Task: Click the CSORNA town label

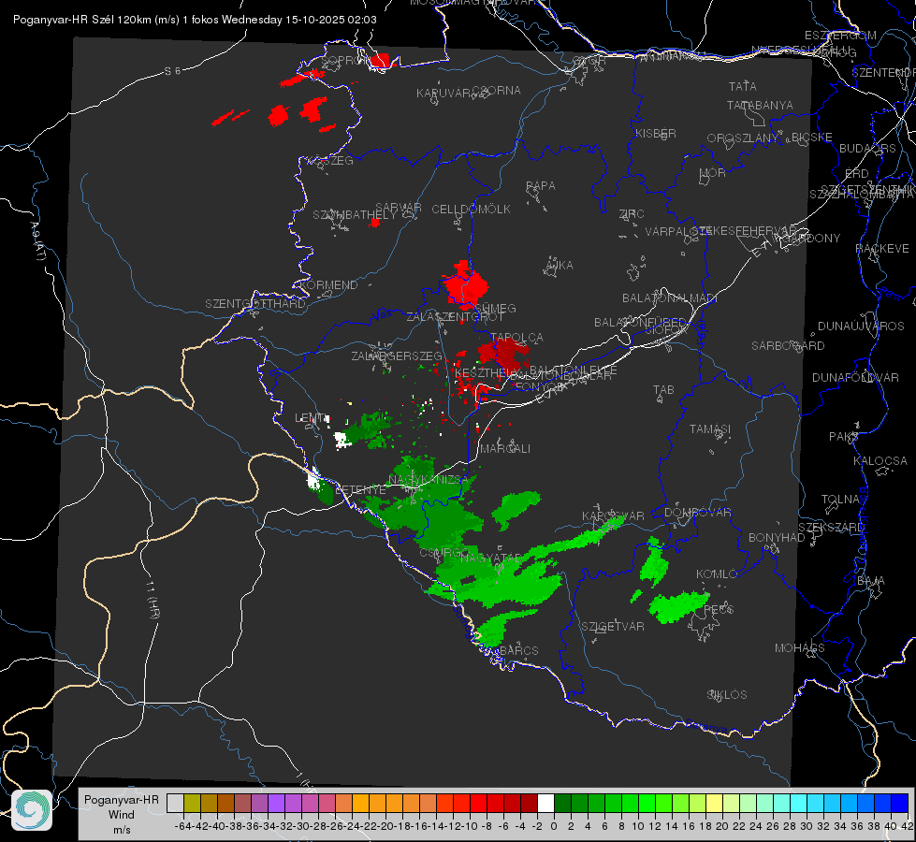Action: (x=497, y=90)
